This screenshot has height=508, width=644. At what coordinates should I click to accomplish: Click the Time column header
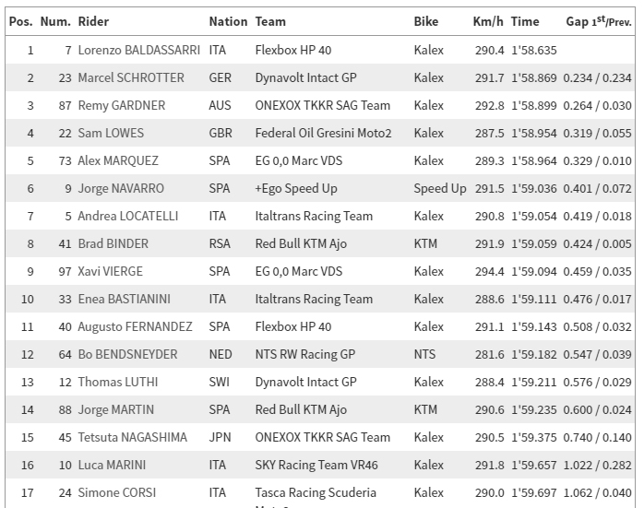(x=525, y=21)
